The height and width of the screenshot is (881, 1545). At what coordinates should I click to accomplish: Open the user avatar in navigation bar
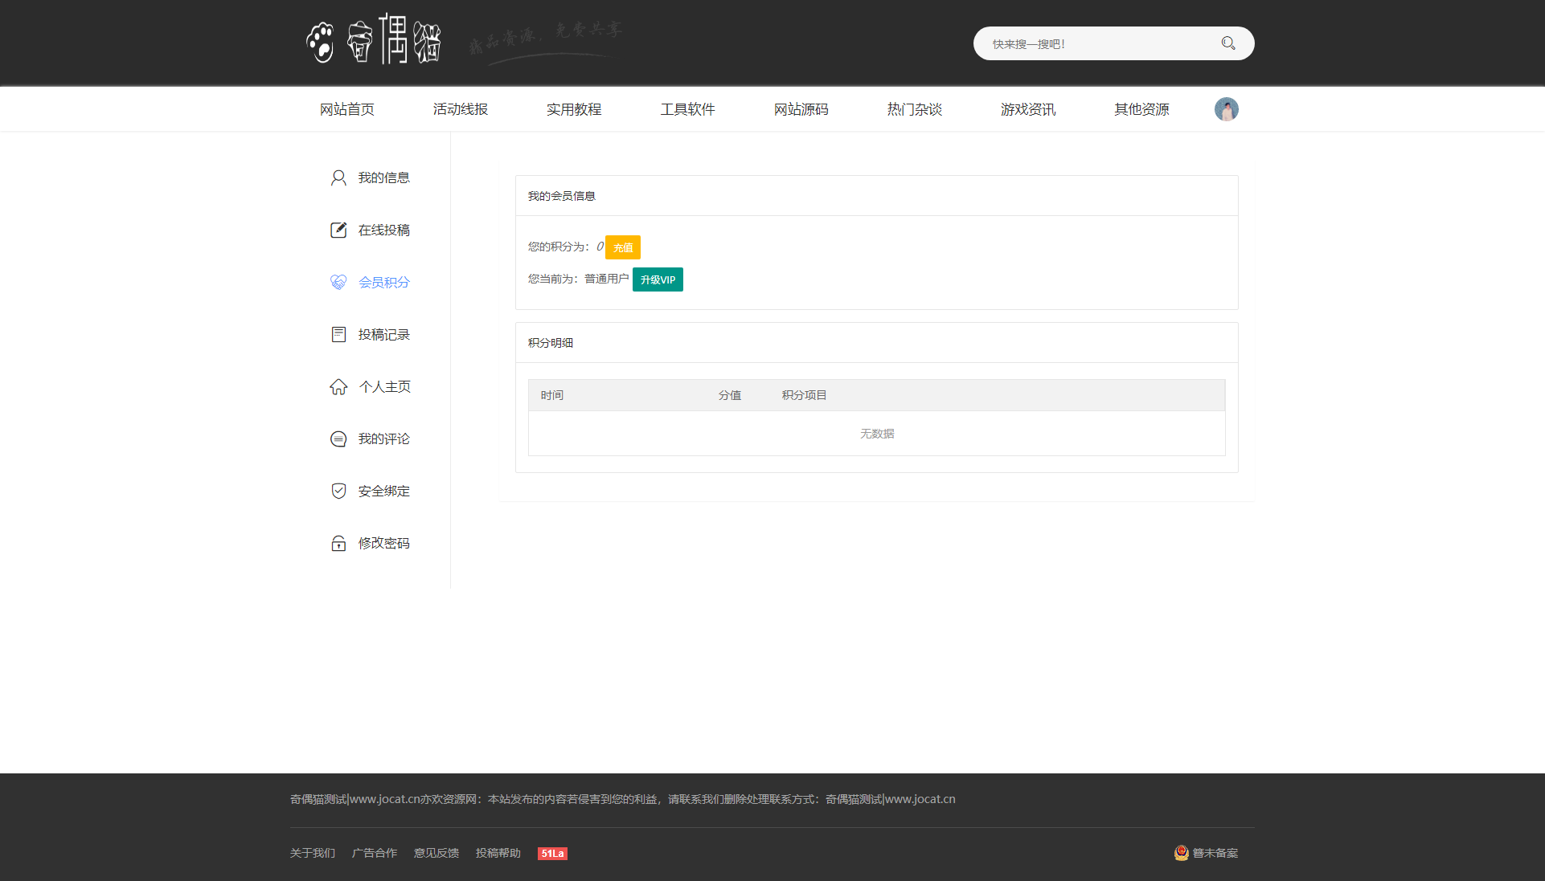pyautogui.click(x=1226, y=109)
